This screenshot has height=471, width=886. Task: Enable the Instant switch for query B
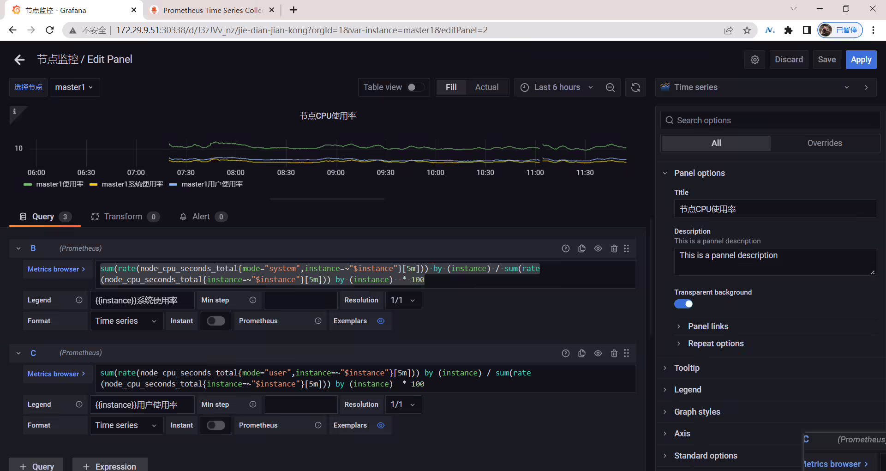(x=216, y=321)
